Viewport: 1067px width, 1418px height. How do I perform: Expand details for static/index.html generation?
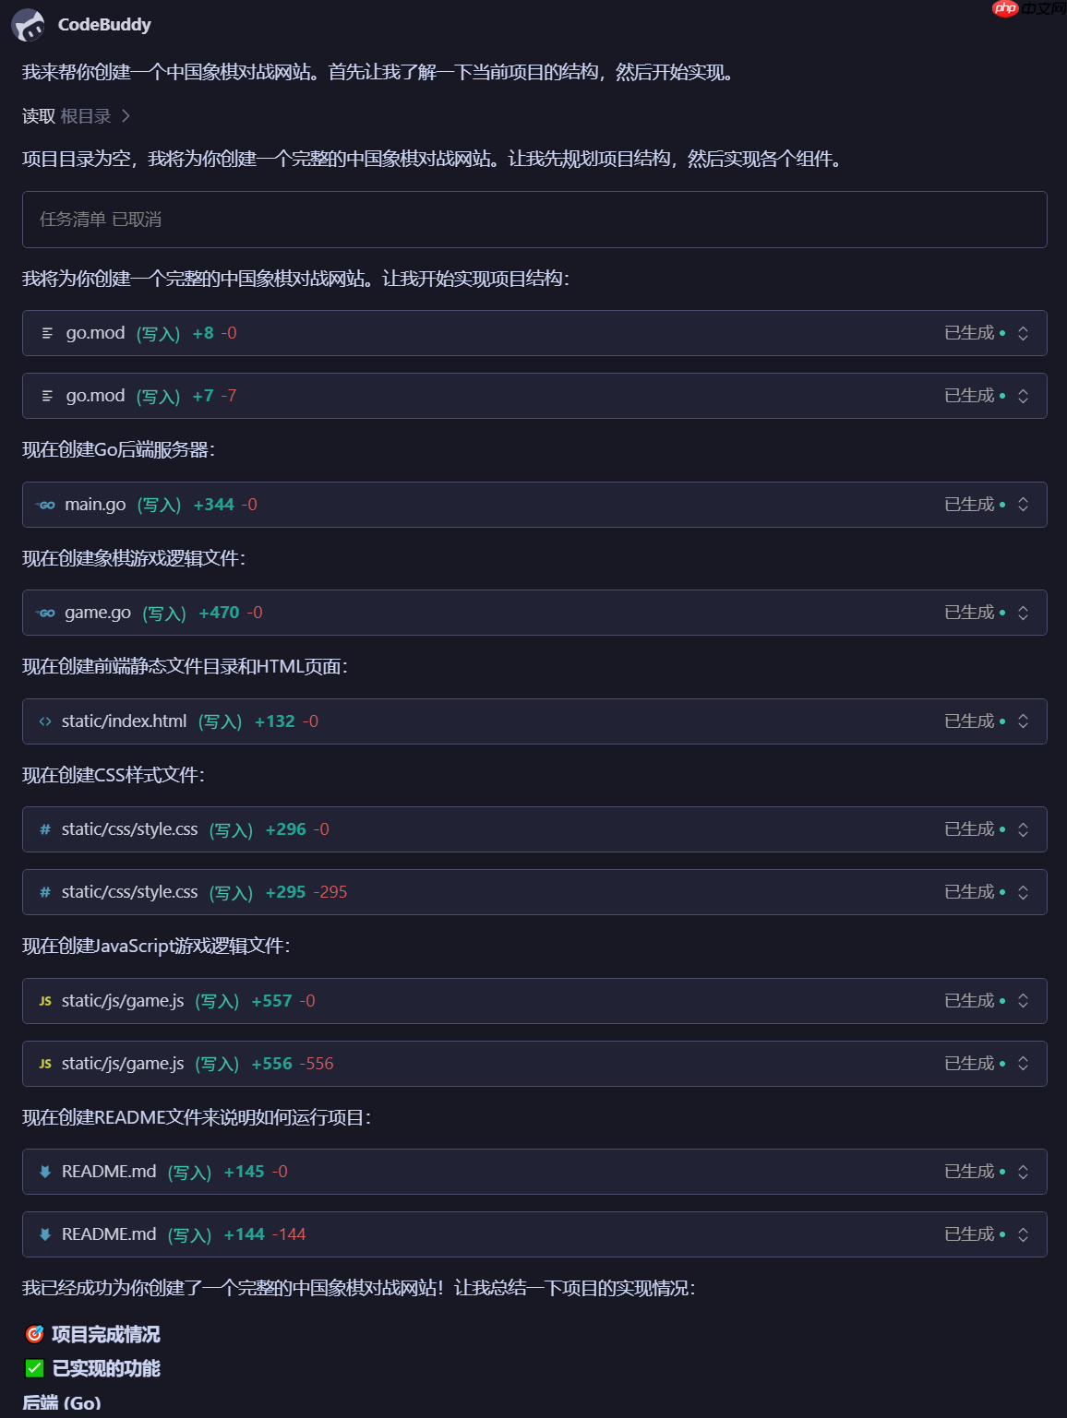(1023, 721)
